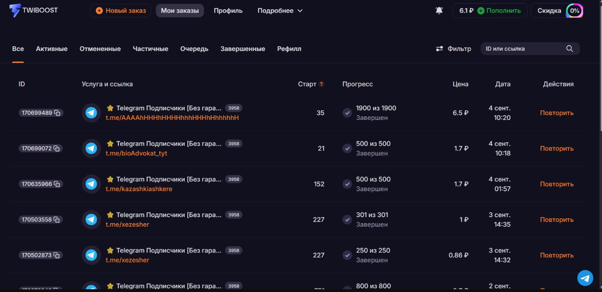Click the 0% discount ring badge

[x=575, y=11]
